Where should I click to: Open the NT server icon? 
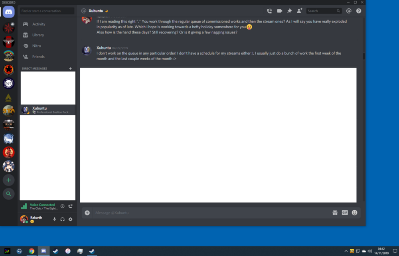coord(8,83)
